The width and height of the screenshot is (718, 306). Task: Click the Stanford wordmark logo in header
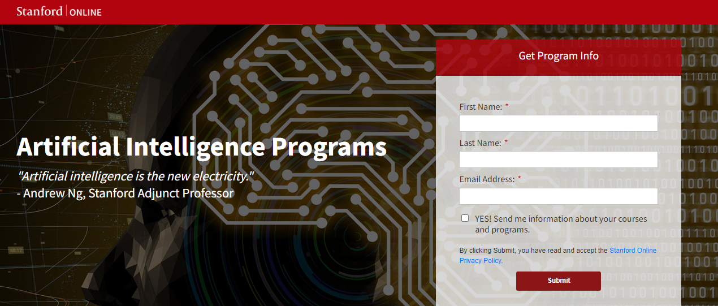coord(39,11)
